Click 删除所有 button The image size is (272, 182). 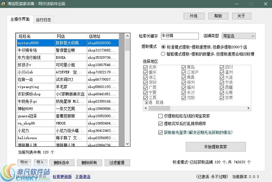[x=89, y=163]
